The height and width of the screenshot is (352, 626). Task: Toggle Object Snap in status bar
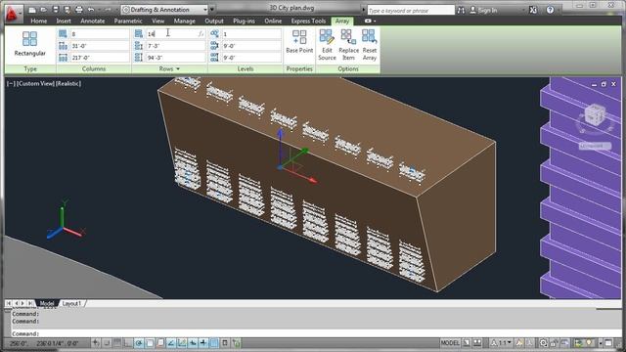pyautogui.click(x=150, y=343)
